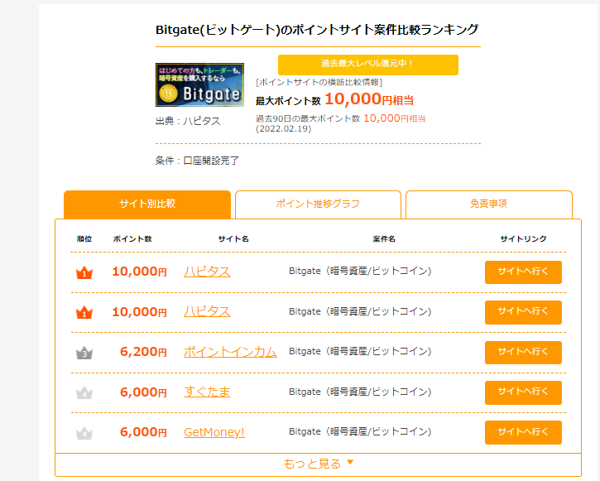Click the 順位 column header
This screenshot has height=481, width=600.
tap(84, 238)
